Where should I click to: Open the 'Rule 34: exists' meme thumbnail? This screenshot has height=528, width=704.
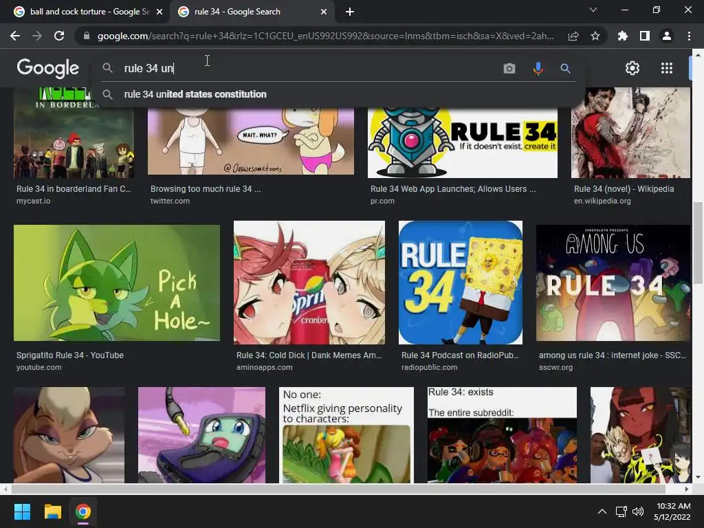click(502, 435)
